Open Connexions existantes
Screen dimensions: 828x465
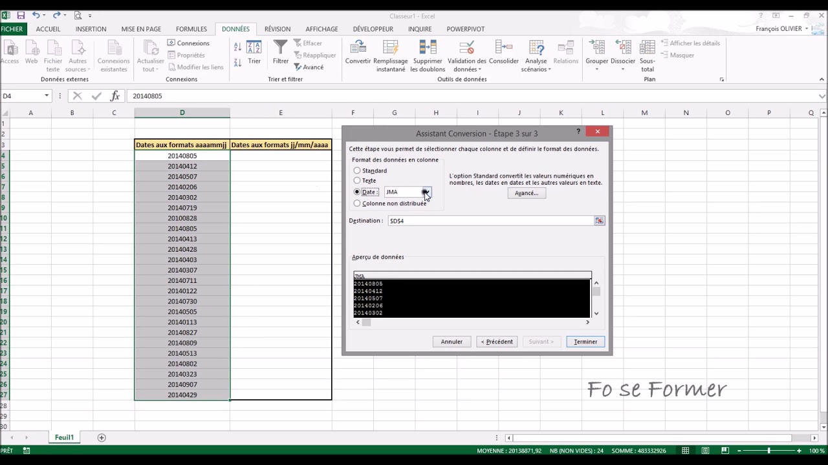click(113, 56)
